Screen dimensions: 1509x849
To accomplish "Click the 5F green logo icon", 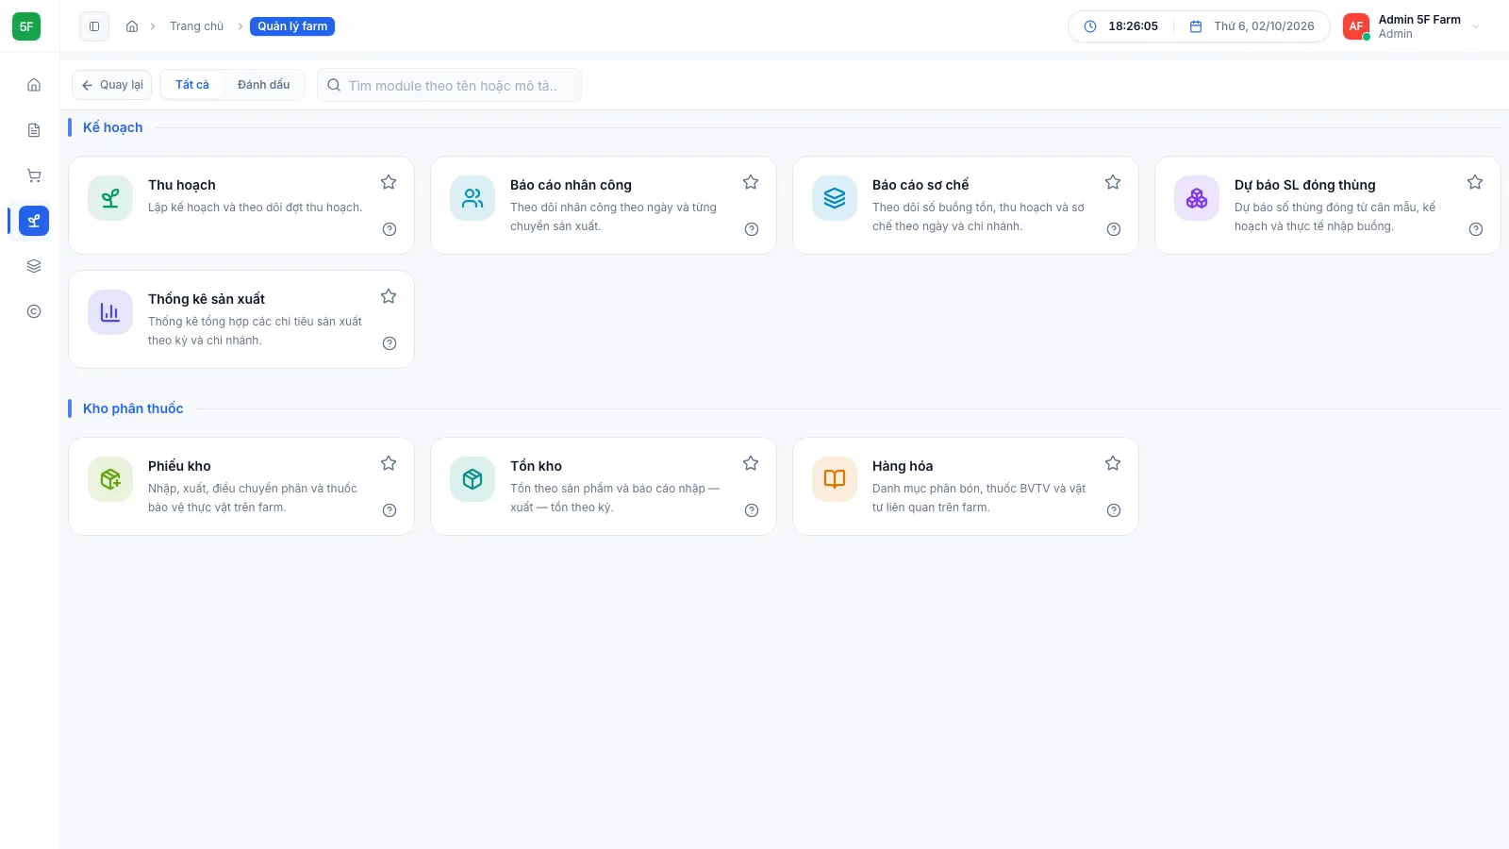I will pos(26,26).
